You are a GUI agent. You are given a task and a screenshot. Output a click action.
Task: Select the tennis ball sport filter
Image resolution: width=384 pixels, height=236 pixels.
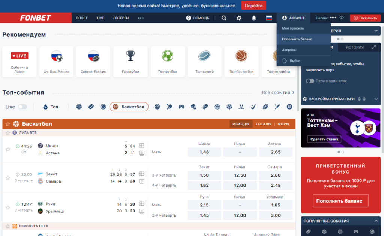point(103,107)
